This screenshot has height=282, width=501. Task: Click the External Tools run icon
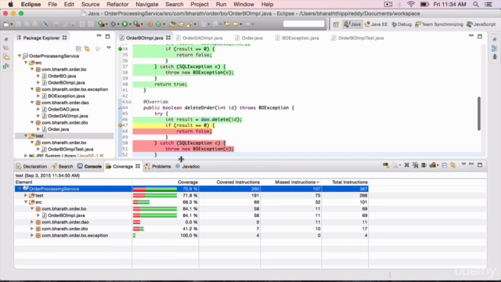point(137,24)
